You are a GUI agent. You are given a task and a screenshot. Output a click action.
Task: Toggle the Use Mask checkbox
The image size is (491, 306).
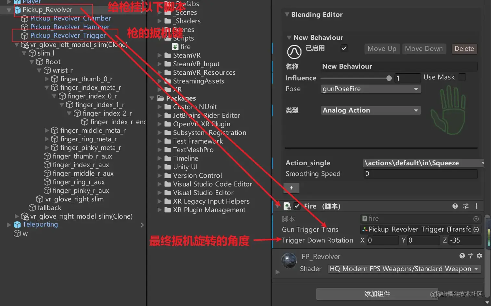tap(462, 77)
